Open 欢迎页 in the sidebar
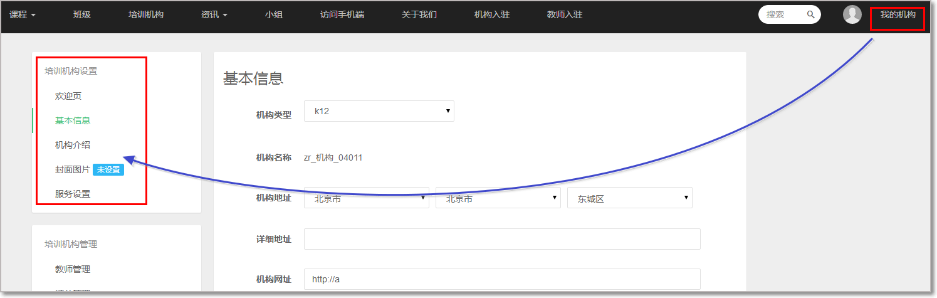Screen dimensions: 937x298 point(68,96)
